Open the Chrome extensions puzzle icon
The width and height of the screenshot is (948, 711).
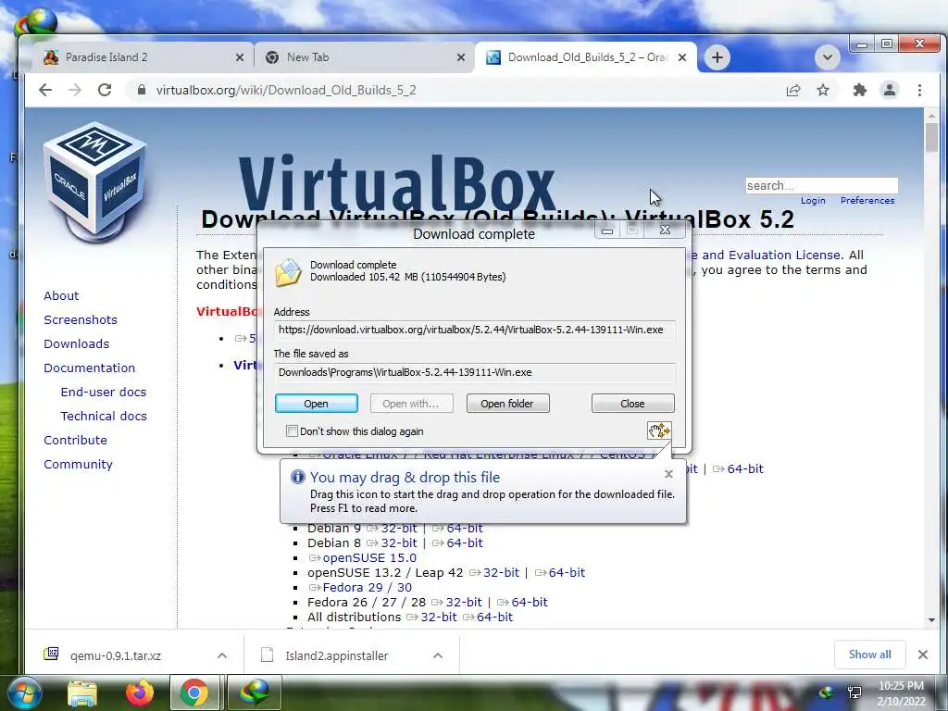pos(859,90)
